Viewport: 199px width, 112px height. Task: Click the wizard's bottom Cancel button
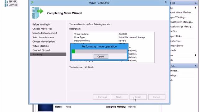click(x=157, y=97)
